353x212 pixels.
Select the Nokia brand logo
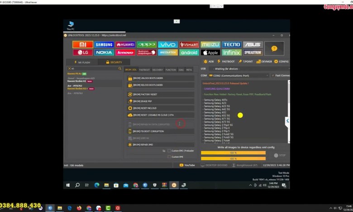(104, 52)
